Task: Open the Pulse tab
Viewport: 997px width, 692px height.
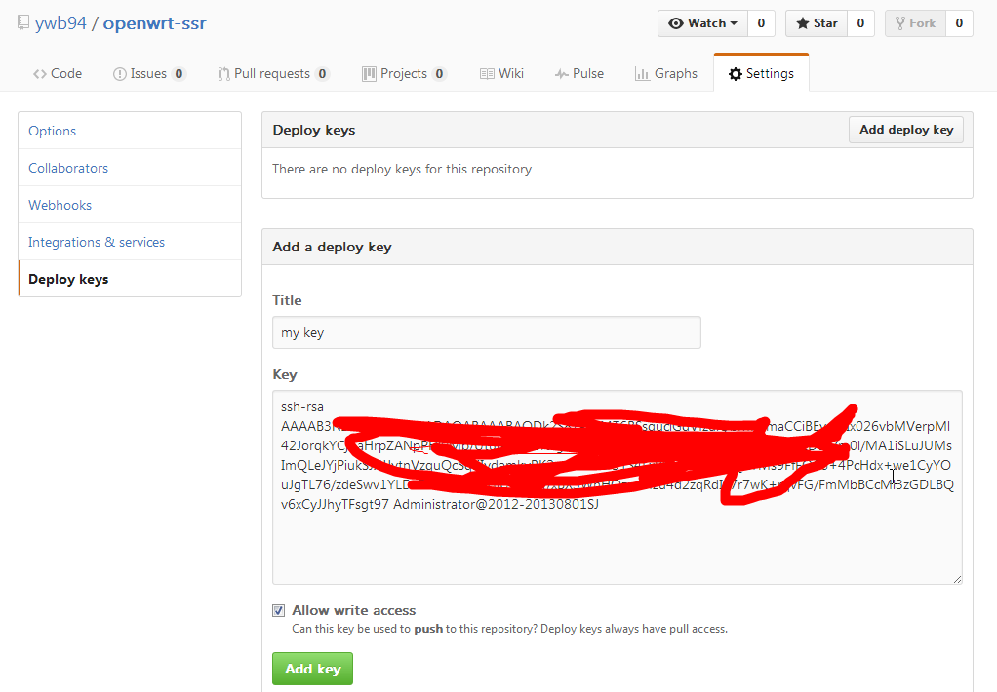Action: [579, 74]
